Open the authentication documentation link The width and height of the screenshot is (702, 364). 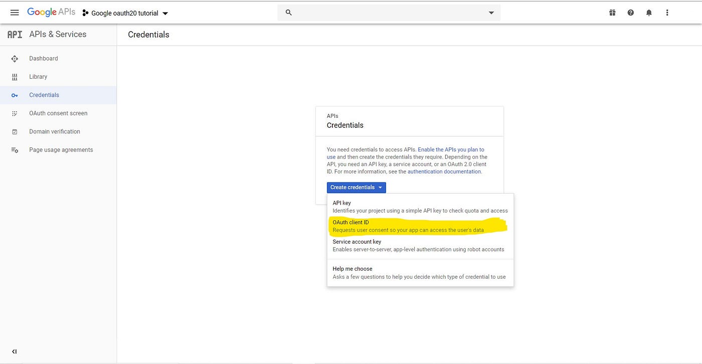pyautogui.click(x=443, y=171)
